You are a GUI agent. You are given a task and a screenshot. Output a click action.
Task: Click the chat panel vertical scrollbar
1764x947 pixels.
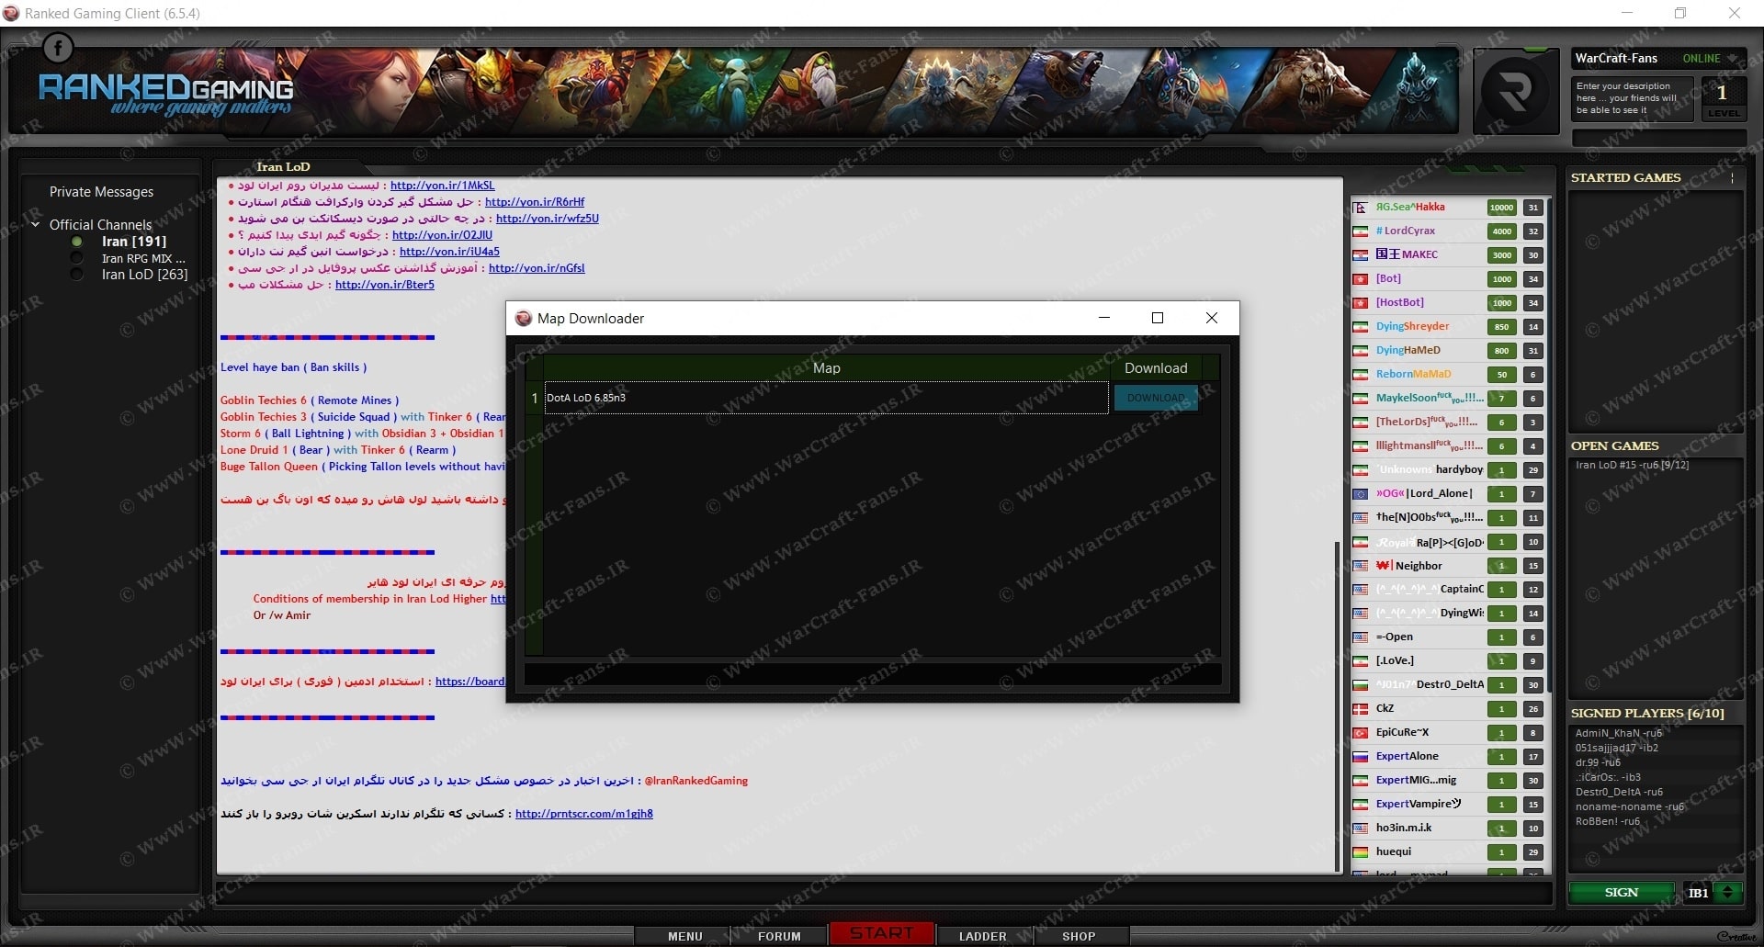pos(1338,707)
